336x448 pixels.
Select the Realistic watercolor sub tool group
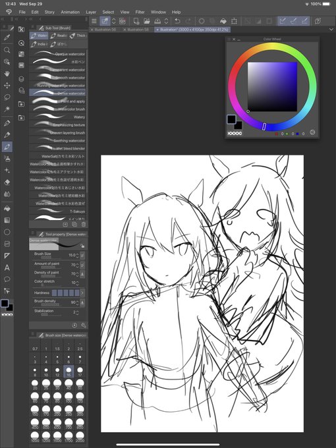pyautogui.click(x=58, y=36)
